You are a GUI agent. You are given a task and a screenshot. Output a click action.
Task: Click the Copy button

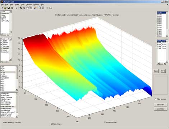tap(156, 71)
